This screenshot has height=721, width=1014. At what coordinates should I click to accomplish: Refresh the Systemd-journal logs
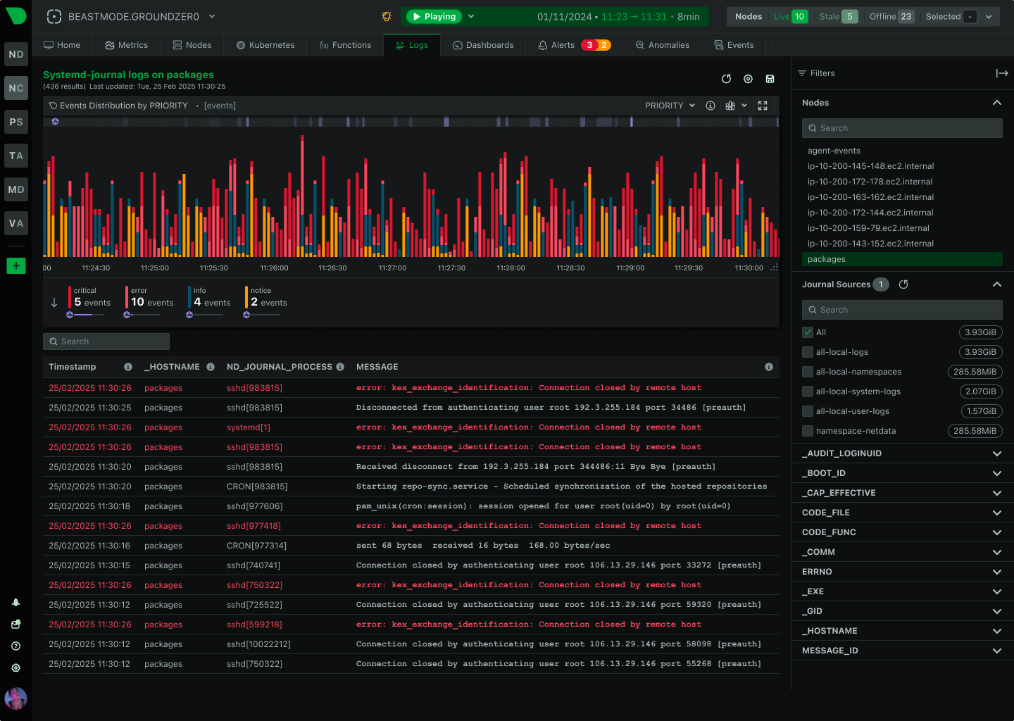tap(727, 79)
